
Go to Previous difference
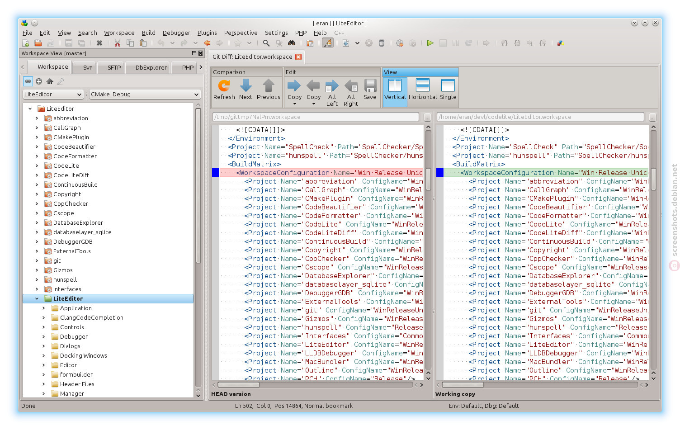269,90
